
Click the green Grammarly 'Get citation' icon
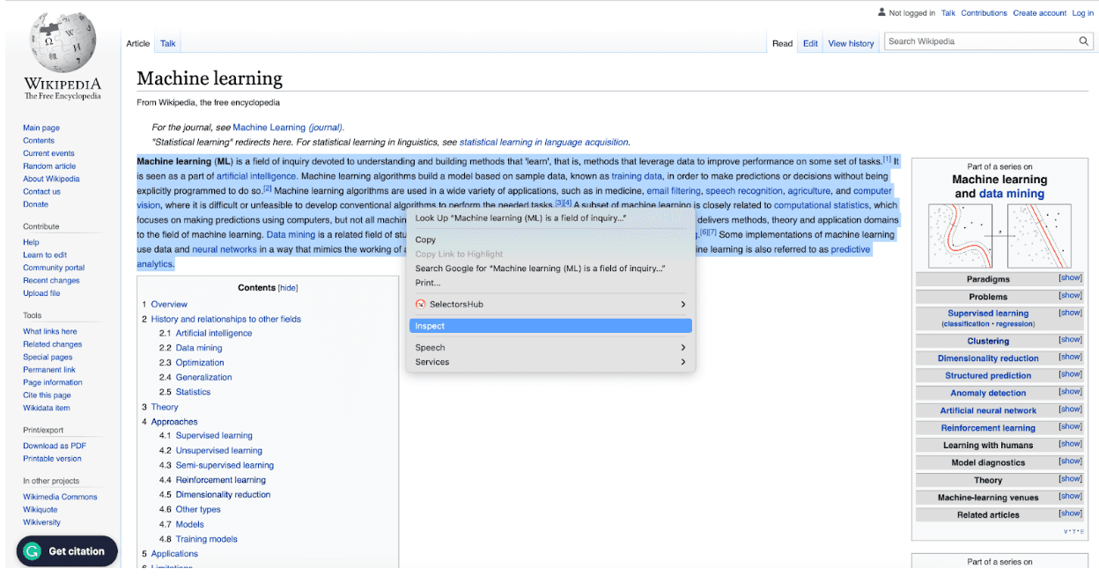(x=31, y=550)
